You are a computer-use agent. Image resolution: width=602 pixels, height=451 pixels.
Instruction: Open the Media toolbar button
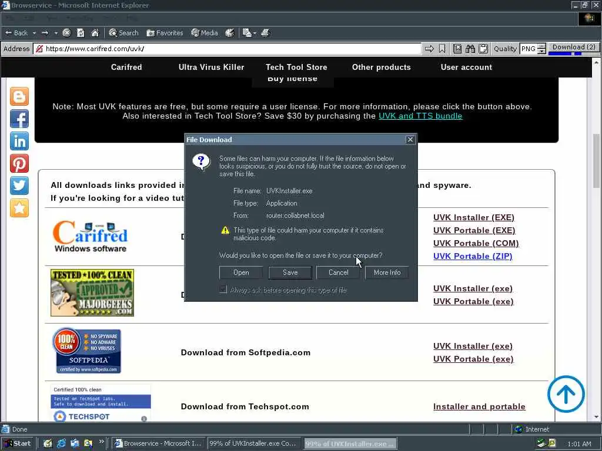point(205,33)
